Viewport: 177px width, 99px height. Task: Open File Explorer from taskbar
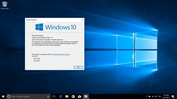tap(67, 96)
